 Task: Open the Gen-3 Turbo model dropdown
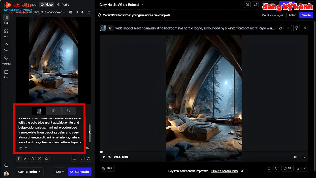[x=30, y=172]
